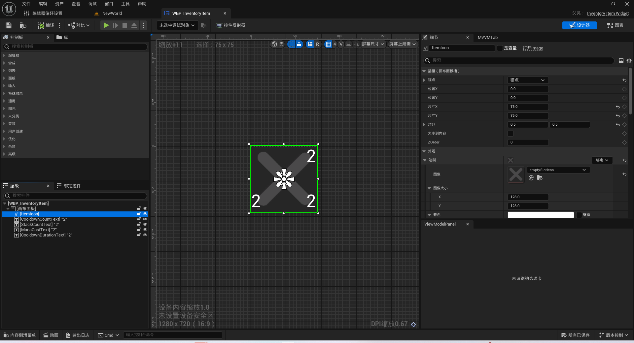Switch to 设计器 designer mode
Image resolution: width=634 pixels, height=343 pixels.
pos(580,25)
